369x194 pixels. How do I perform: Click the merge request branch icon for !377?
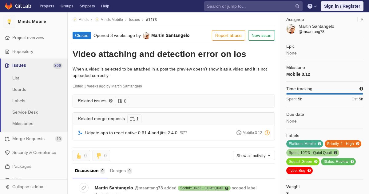click(80, 133)
